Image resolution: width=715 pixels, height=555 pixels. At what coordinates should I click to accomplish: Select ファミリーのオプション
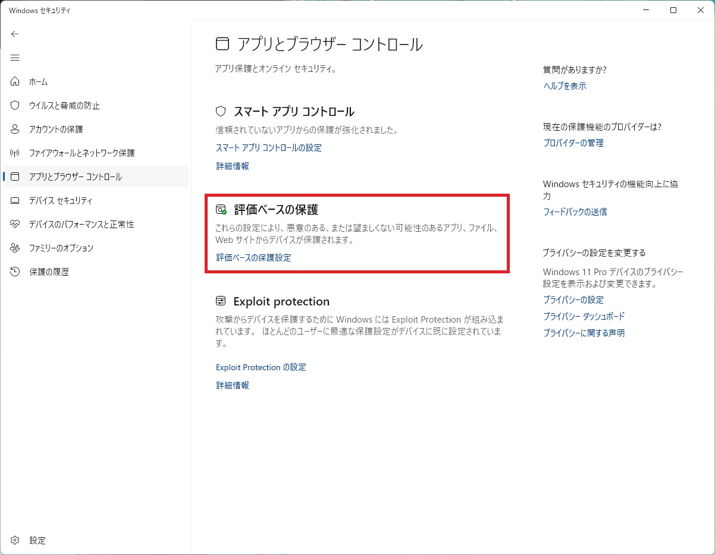96,248
